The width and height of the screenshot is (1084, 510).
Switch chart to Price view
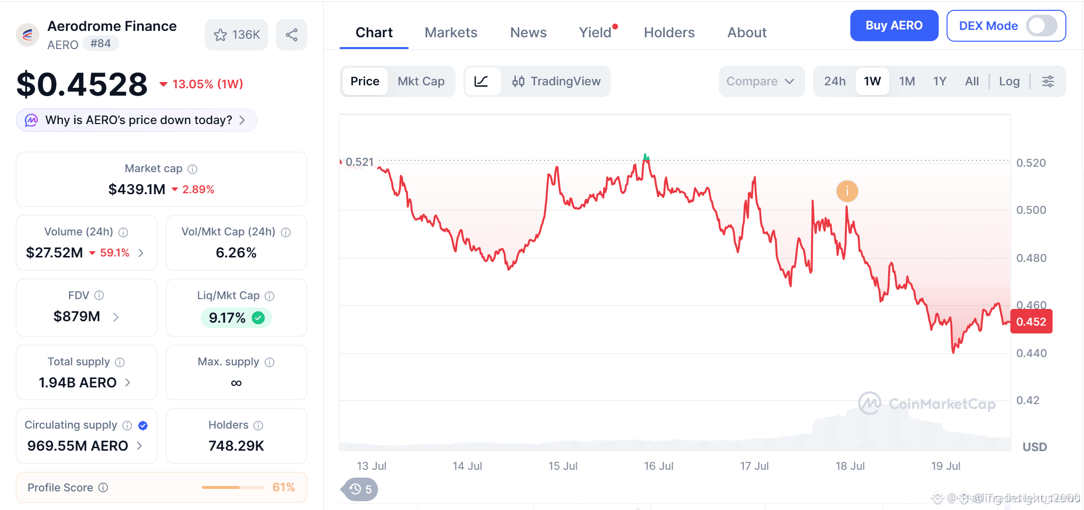[365, 81]
